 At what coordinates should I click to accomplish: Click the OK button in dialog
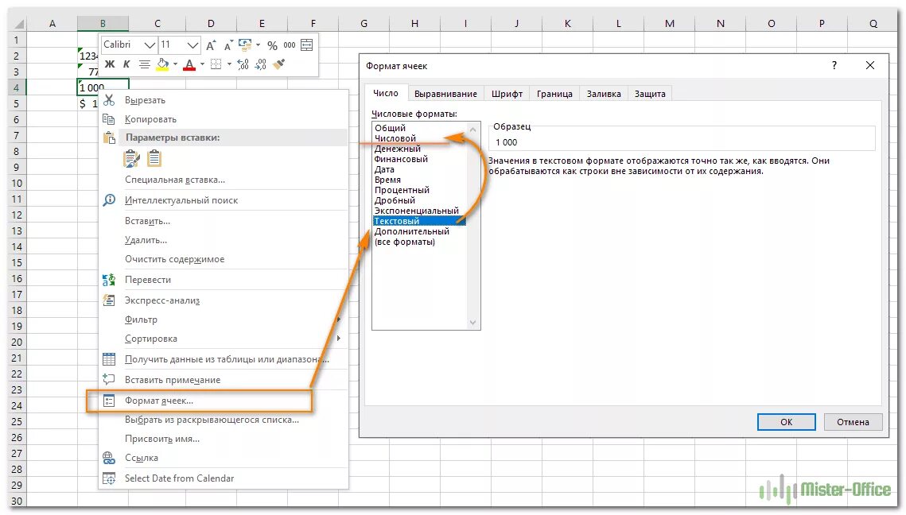point(786,422)
